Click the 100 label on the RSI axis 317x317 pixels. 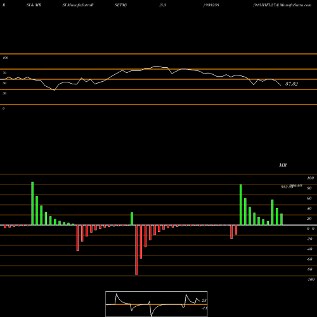point(5,58)
